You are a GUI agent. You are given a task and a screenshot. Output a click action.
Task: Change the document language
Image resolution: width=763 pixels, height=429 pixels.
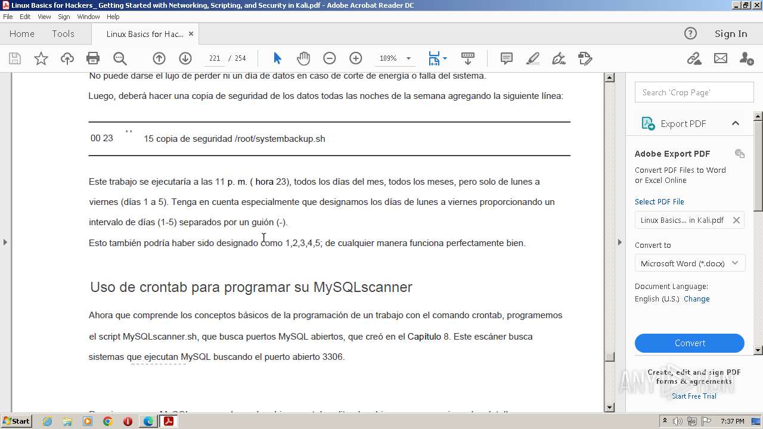pos(696,299)
